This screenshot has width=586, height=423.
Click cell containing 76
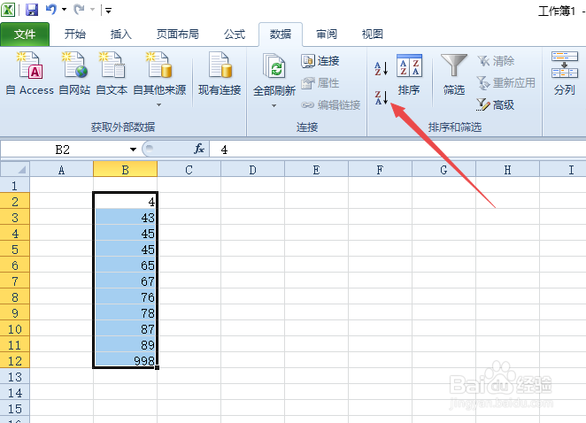125,297
